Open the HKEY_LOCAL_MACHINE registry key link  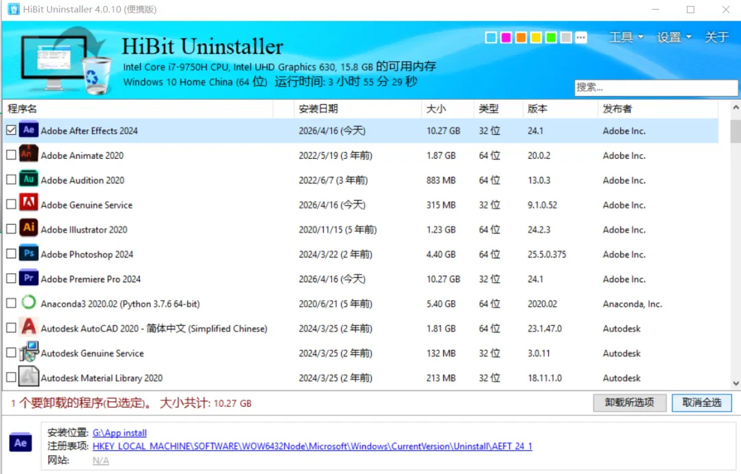click(x=312, y=446)
